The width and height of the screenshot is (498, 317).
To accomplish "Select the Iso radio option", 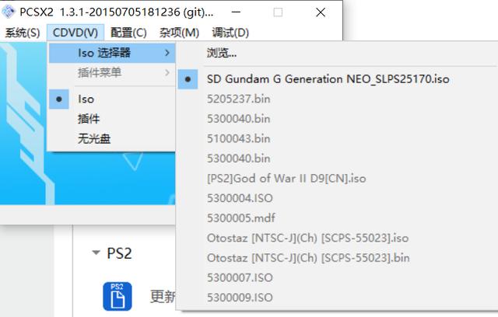I will pyautogui.click(x=86, y=99).
